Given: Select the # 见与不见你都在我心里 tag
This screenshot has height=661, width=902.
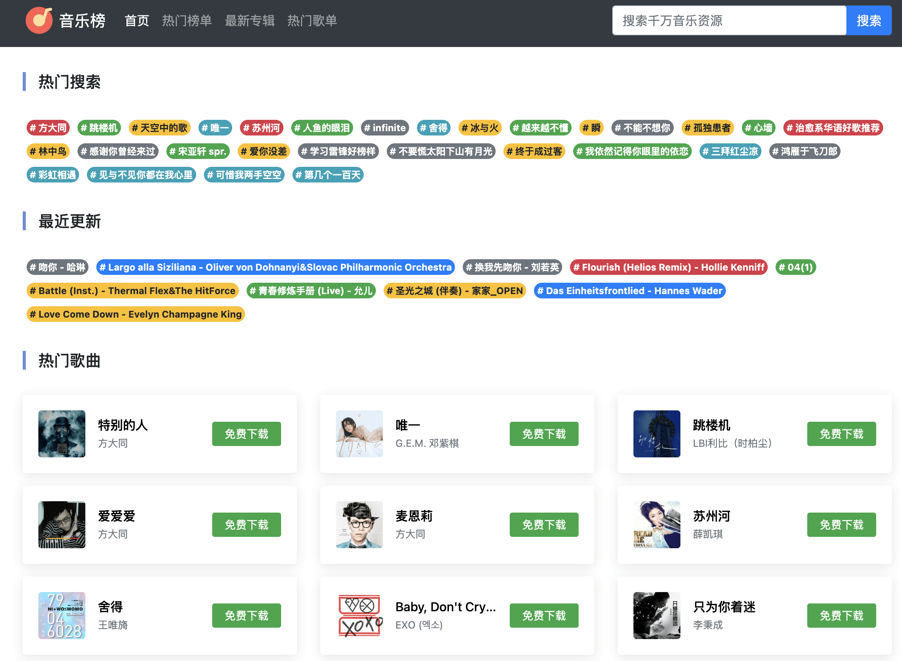Looking at the screenshot, I should [x=142, y=175].
